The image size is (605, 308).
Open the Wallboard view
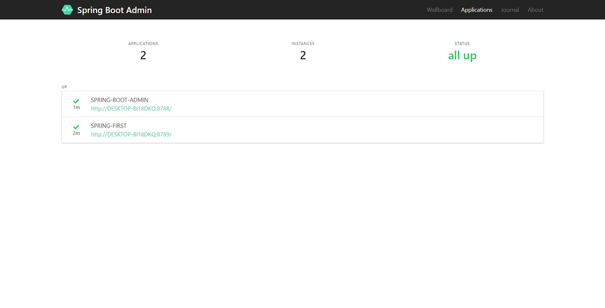tap(440, 10)
